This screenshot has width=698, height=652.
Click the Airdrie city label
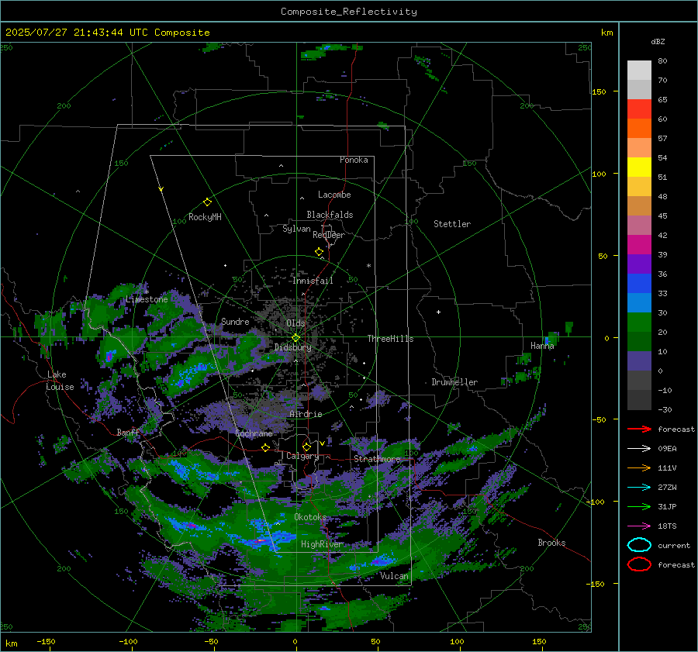[x=306, y=414]
